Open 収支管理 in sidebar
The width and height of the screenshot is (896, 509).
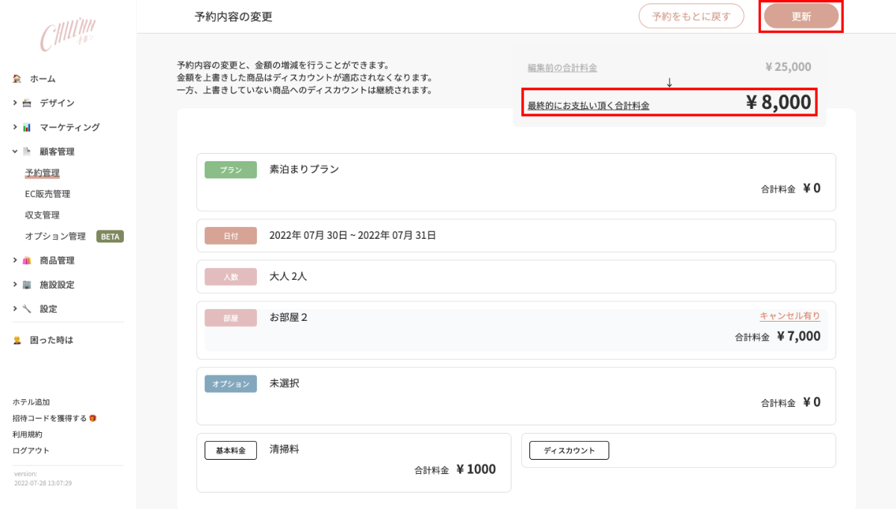[42, 215]
